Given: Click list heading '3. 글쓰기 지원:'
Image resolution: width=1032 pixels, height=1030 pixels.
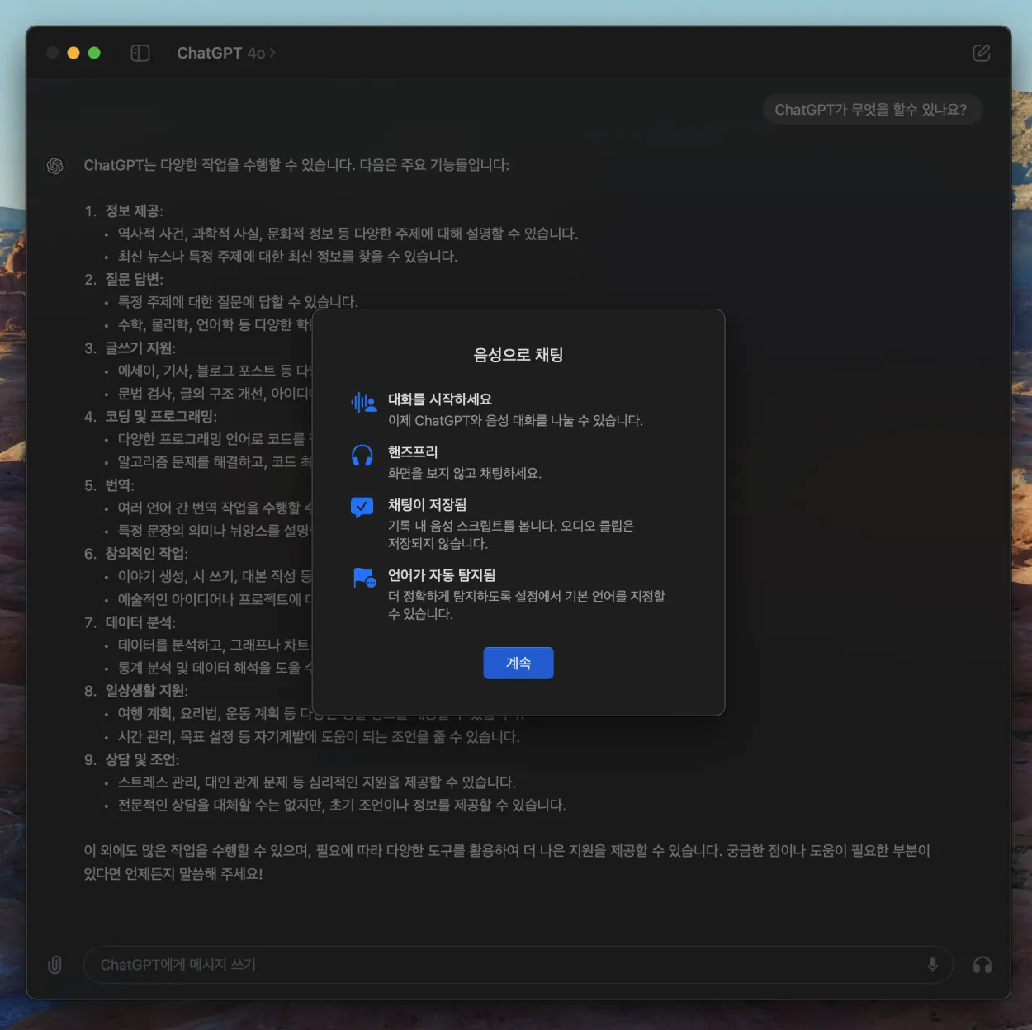Looking at the screenshot, I should pos(130,348).
